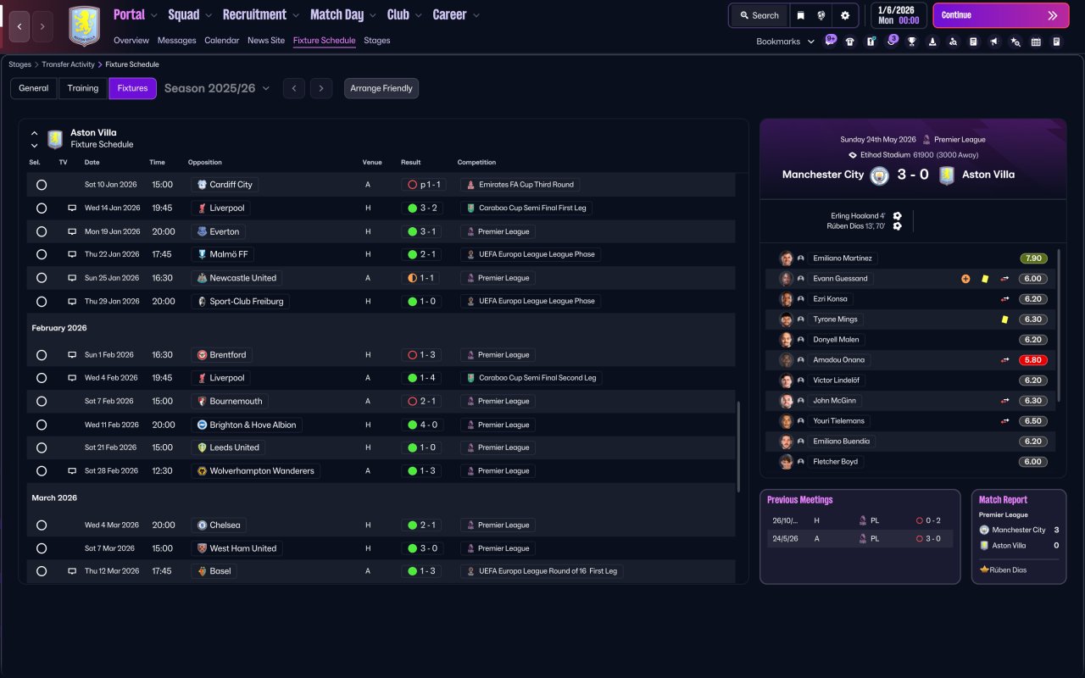Go forward with the right navigation arrow

click(42, 26)
